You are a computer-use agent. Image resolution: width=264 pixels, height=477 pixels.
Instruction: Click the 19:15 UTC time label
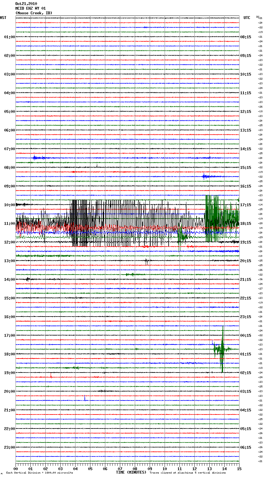[x=246, y=242]
